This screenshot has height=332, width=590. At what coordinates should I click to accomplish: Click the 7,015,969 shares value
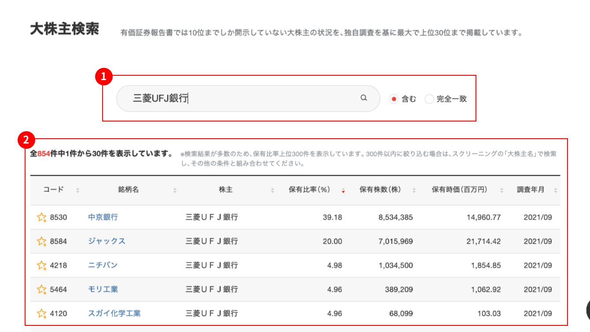tap(396, 241)
